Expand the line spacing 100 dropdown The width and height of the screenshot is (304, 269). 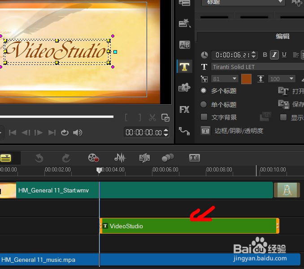pos(291,79)
